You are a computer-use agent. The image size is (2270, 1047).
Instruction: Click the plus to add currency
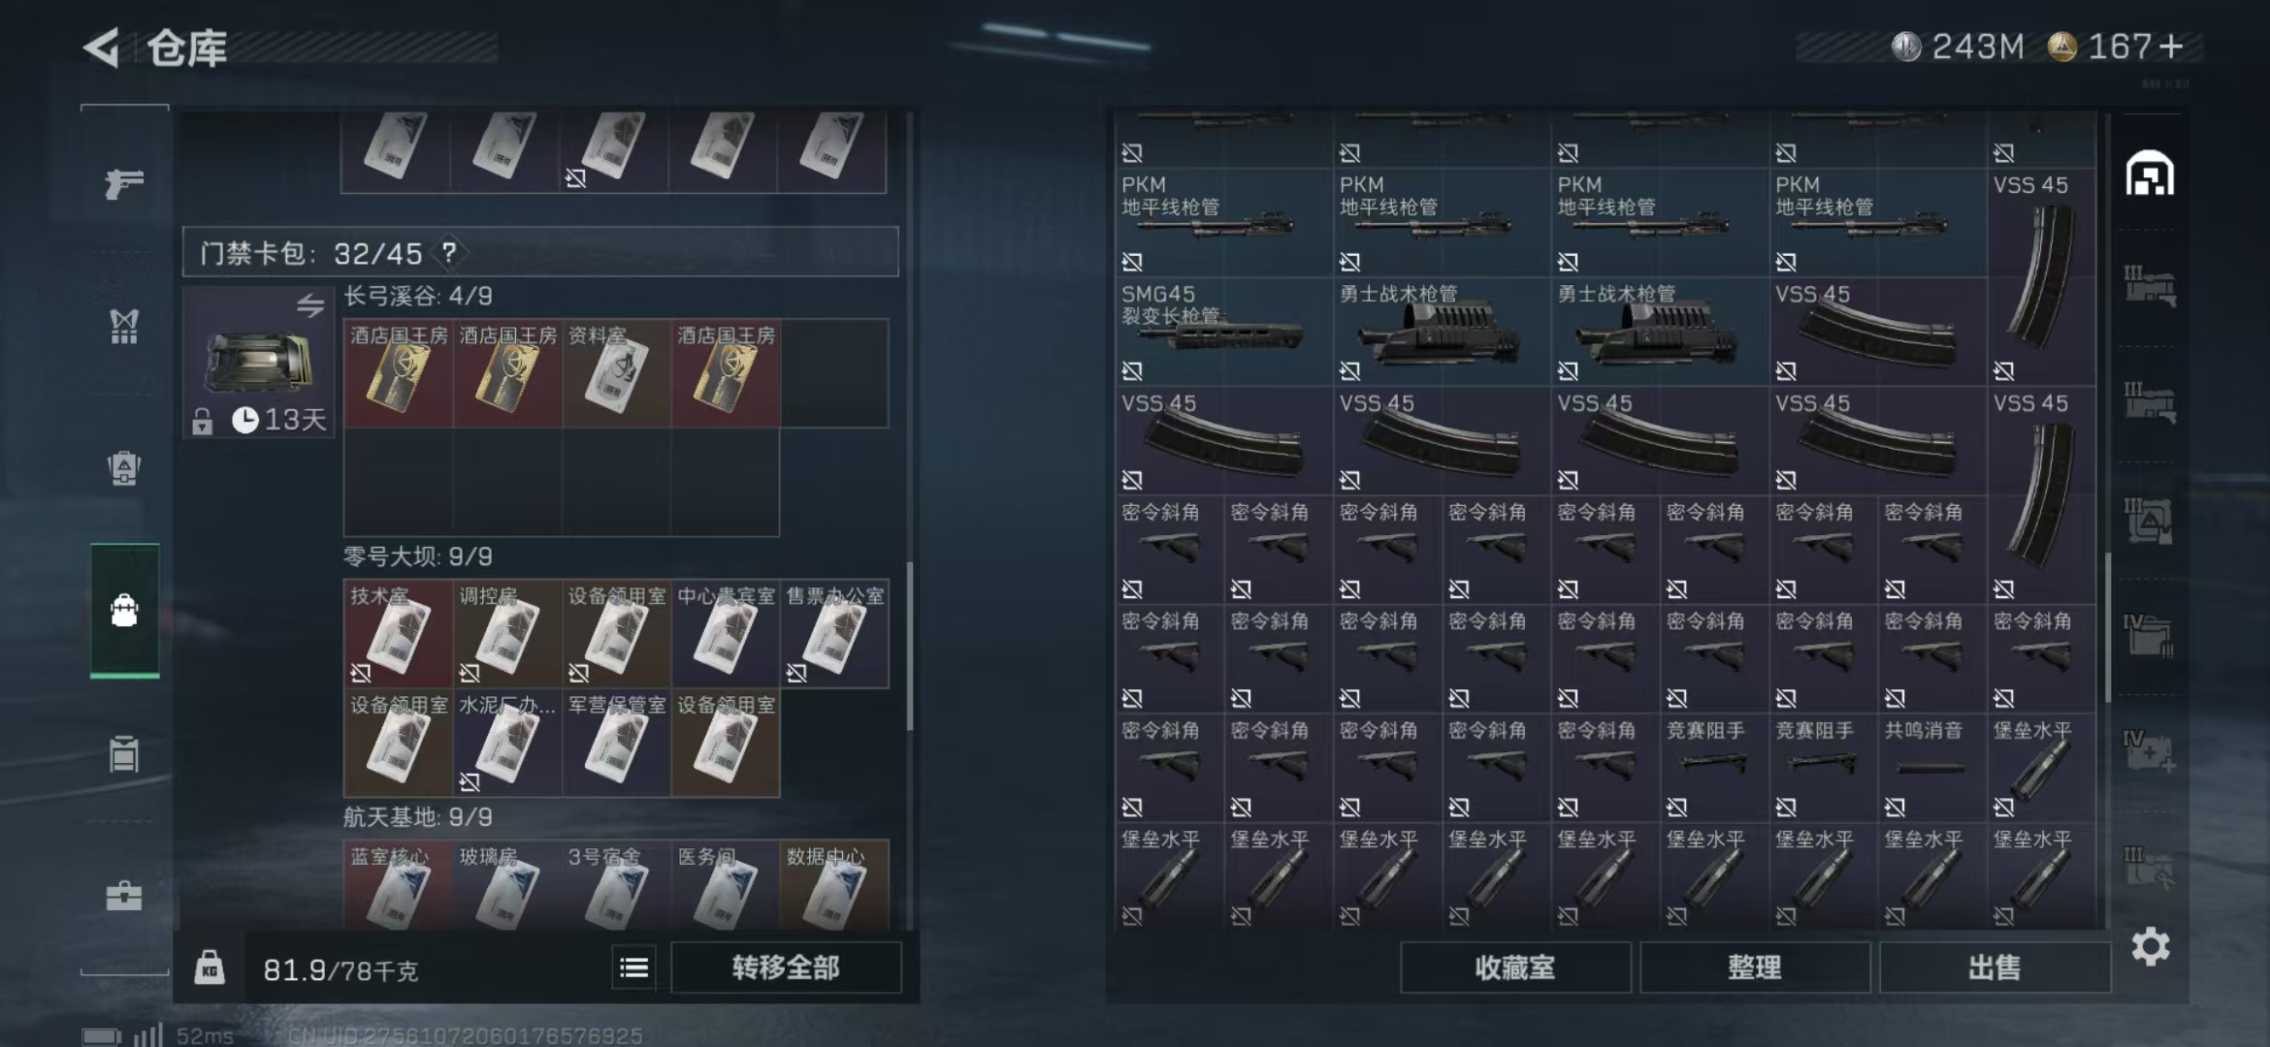[2171, 46]
